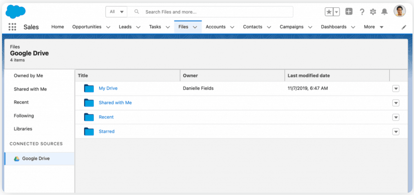
Task: Go to the Home tab
Action: (x=58, y=27)
